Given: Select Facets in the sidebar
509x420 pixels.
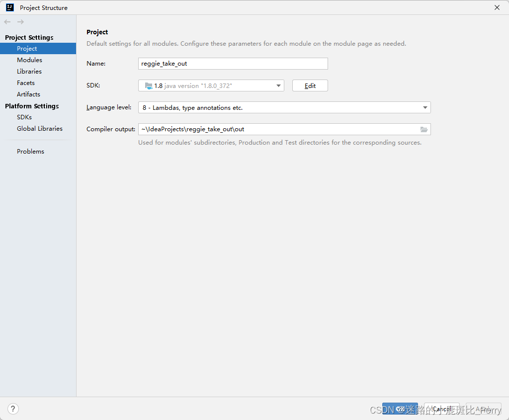Looking at the screenshot, I should point(26,83).
